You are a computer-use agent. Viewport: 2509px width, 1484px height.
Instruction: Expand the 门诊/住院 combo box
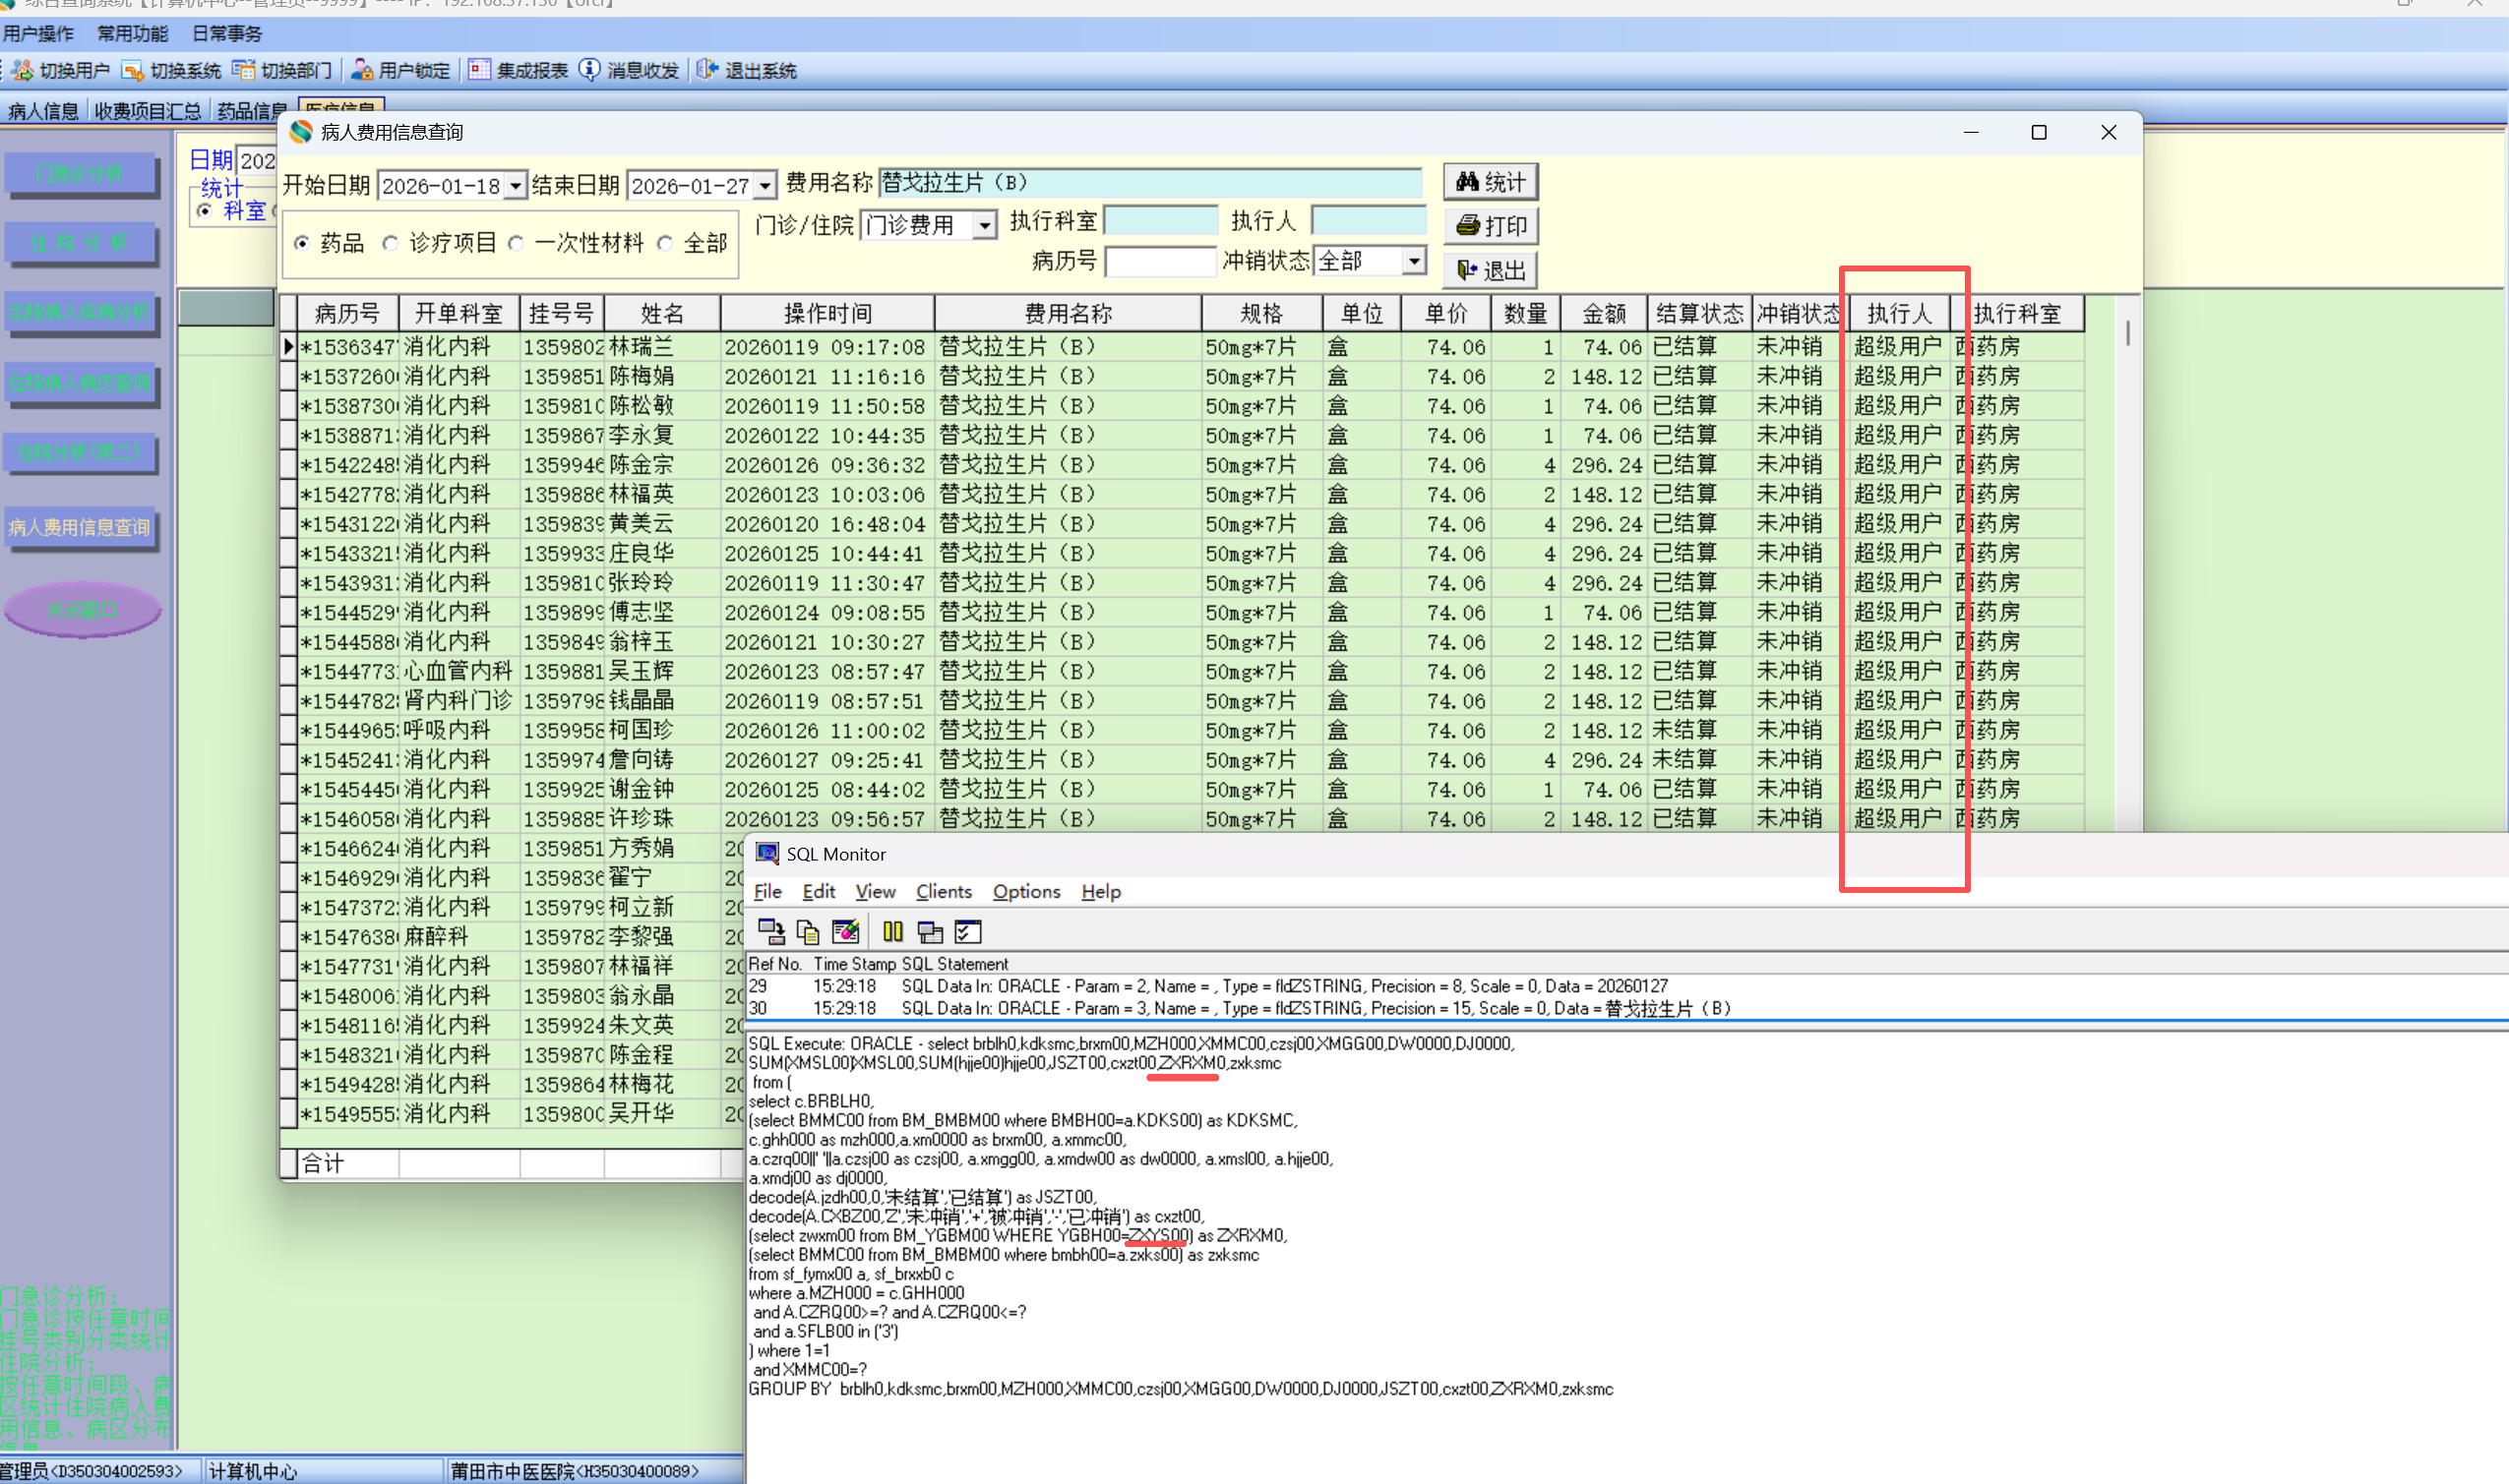coord(984,225)
